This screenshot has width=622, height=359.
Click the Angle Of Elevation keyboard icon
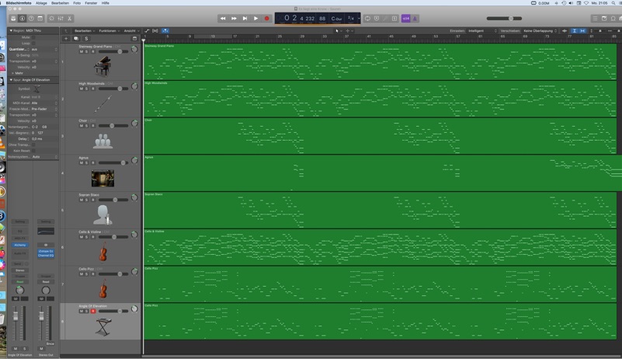(103, 326)
